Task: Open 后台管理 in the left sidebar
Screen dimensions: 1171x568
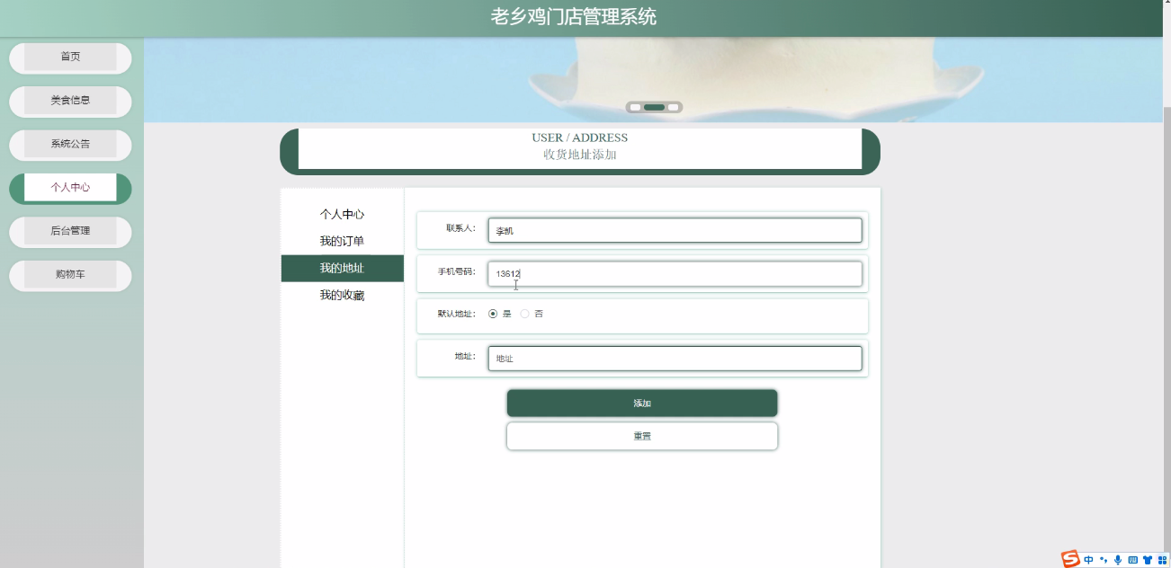Action: tap(70, 231)
